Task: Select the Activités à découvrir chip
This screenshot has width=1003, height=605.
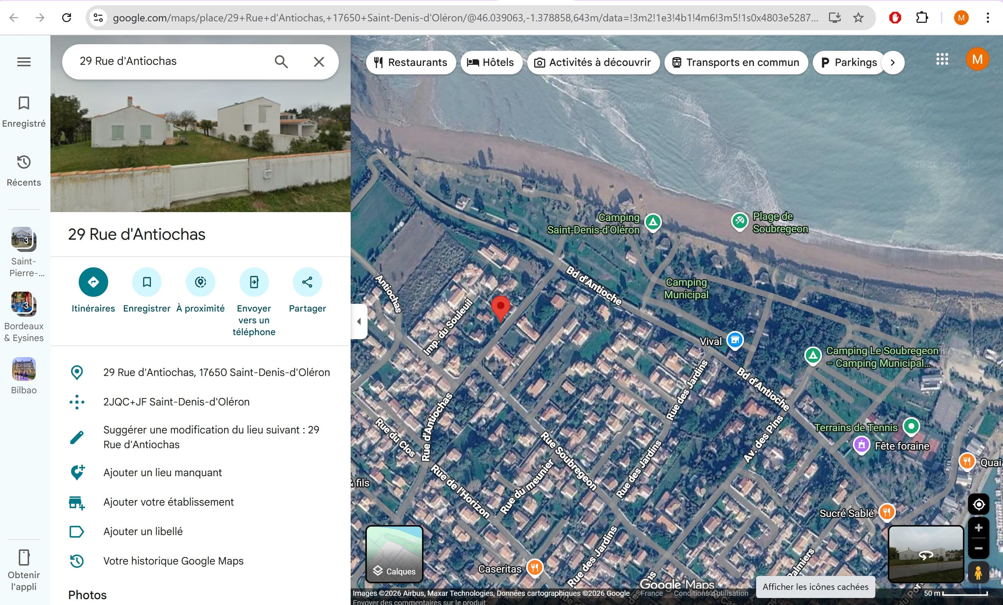Action: click(x=593, y=62)
